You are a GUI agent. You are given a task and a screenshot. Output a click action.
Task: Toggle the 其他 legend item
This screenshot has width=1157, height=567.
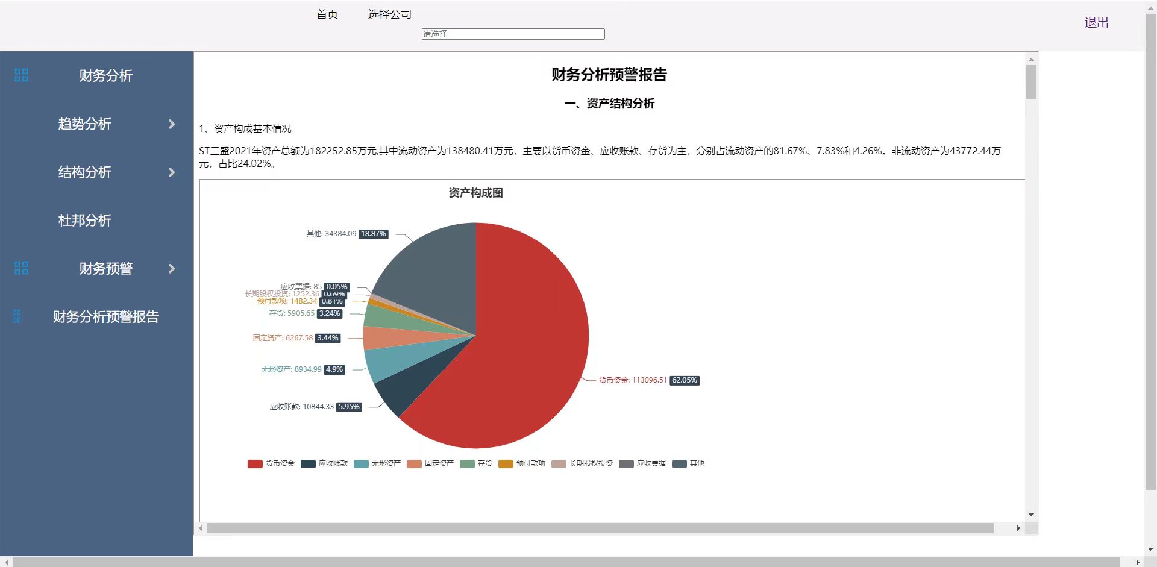click(x=688, y=463)
